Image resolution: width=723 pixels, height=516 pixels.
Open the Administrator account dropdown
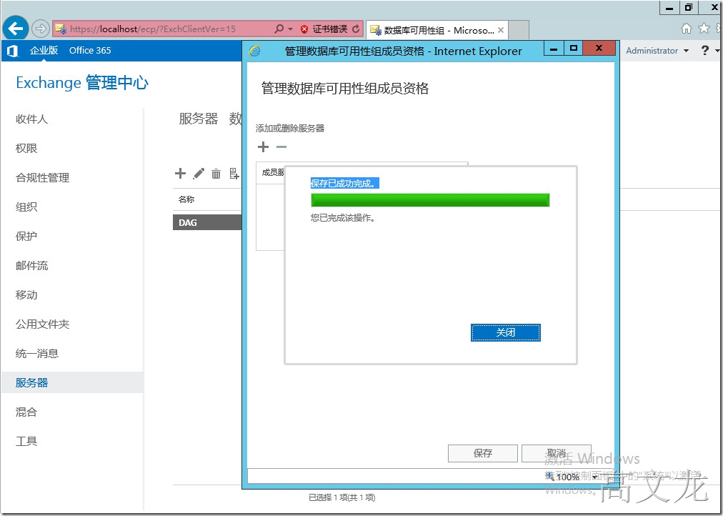657,51
